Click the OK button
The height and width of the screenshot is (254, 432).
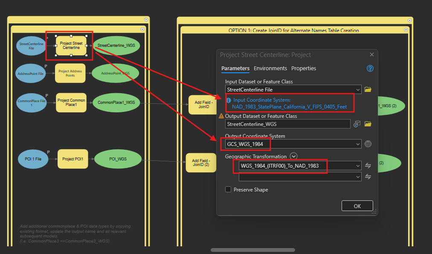pyautogui.click(x=357, y=206)
